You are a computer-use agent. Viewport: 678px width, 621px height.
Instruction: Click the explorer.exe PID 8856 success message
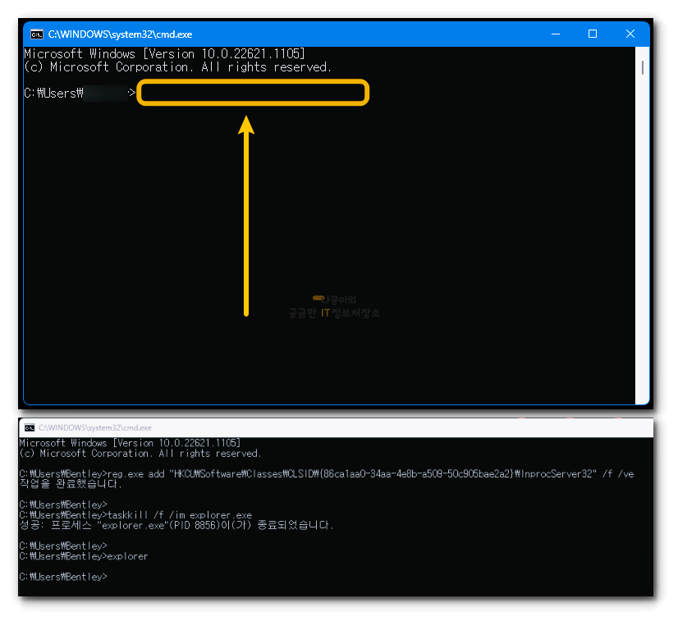tap(176, 526)
